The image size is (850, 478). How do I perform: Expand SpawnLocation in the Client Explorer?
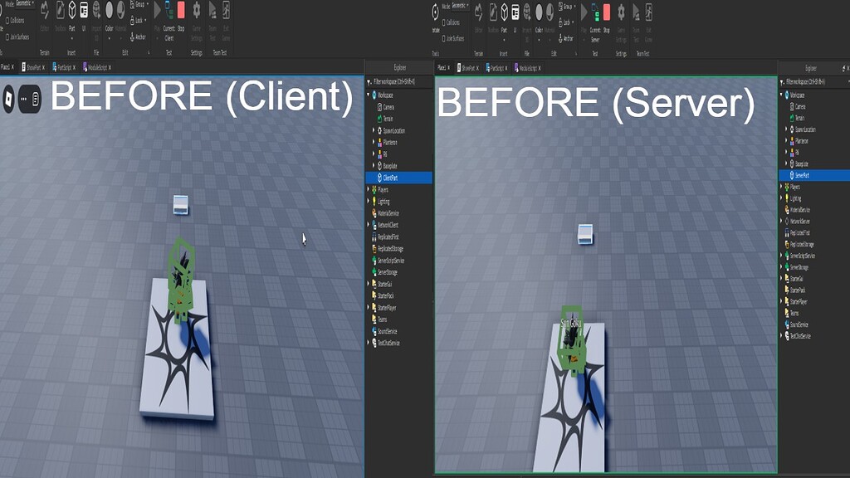click(374, 130)
